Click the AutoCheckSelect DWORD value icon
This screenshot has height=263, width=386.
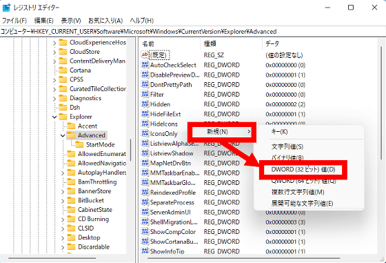(145, 65)
